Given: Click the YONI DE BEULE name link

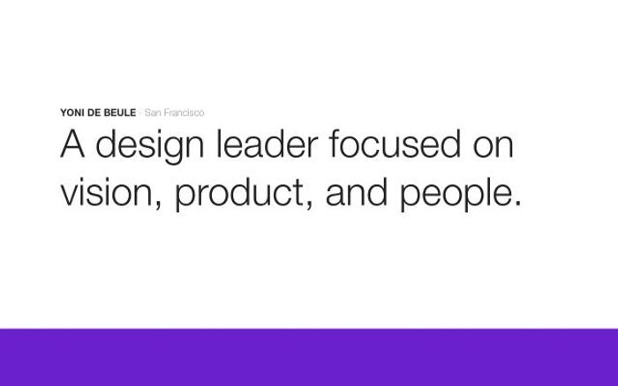Looking at the screenshot, I should tap(97, 113).
